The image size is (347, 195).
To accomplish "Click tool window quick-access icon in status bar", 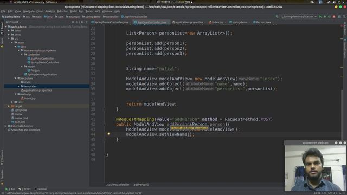I will click(x=2, y=193).
